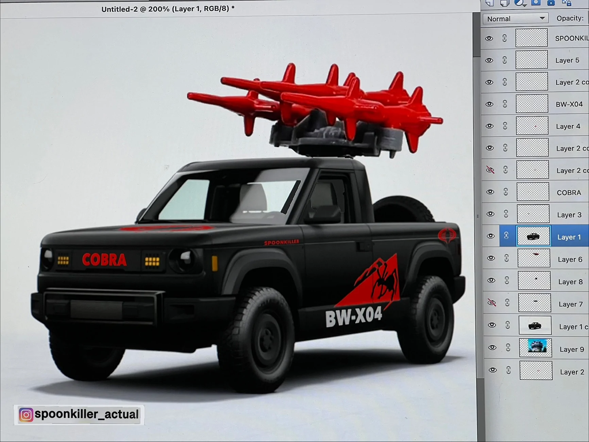The height and width of the screenshot is (442, 589).
Task: Toggle visibility of Layer 9
Action: coord(492,348)
